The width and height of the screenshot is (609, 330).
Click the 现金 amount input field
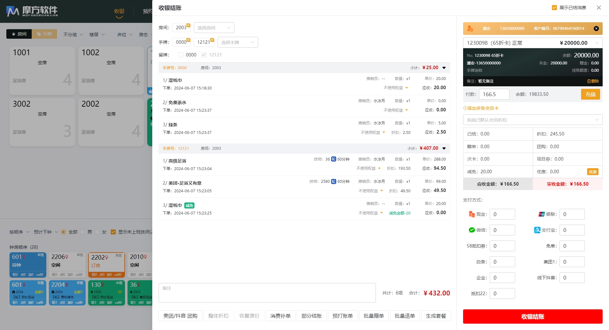pyautogui.click(x=502, y=214)
